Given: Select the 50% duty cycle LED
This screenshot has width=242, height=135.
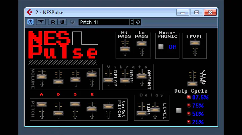Looking at the screenshot, I should point(189,114).
